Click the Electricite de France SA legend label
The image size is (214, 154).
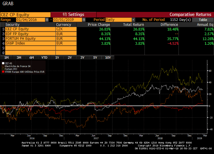[x=18, y=66]
